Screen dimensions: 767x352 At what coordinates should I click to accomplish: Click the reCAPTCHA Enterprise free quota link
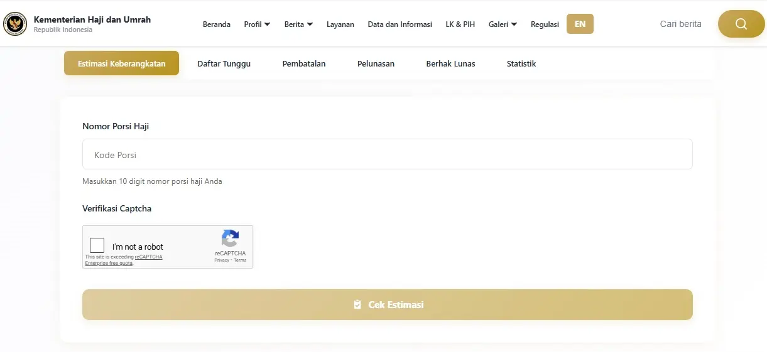[109, 263]
